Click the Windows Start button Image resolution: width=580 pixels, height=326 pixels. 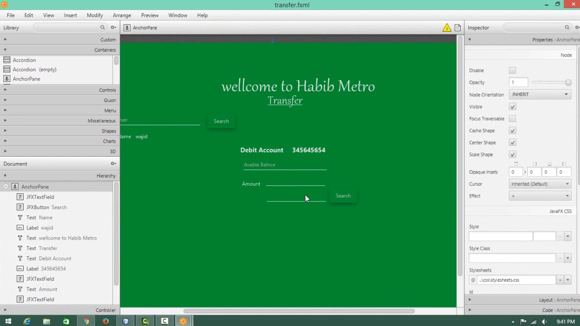coord(8,321)
